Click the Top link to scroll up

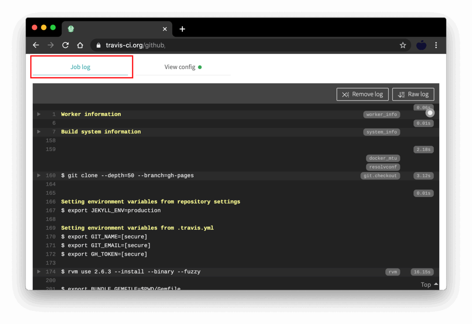tap(429, 285)
